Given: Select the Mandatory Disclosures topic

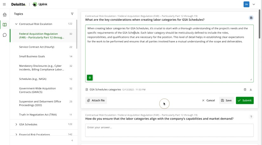Looking at the screenshot, I should [43, 68].
